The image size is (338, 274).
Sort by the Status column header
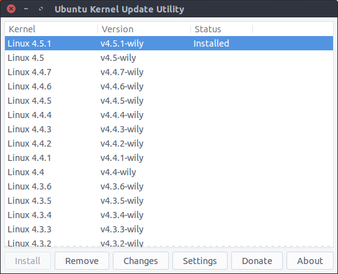[221, 29]
